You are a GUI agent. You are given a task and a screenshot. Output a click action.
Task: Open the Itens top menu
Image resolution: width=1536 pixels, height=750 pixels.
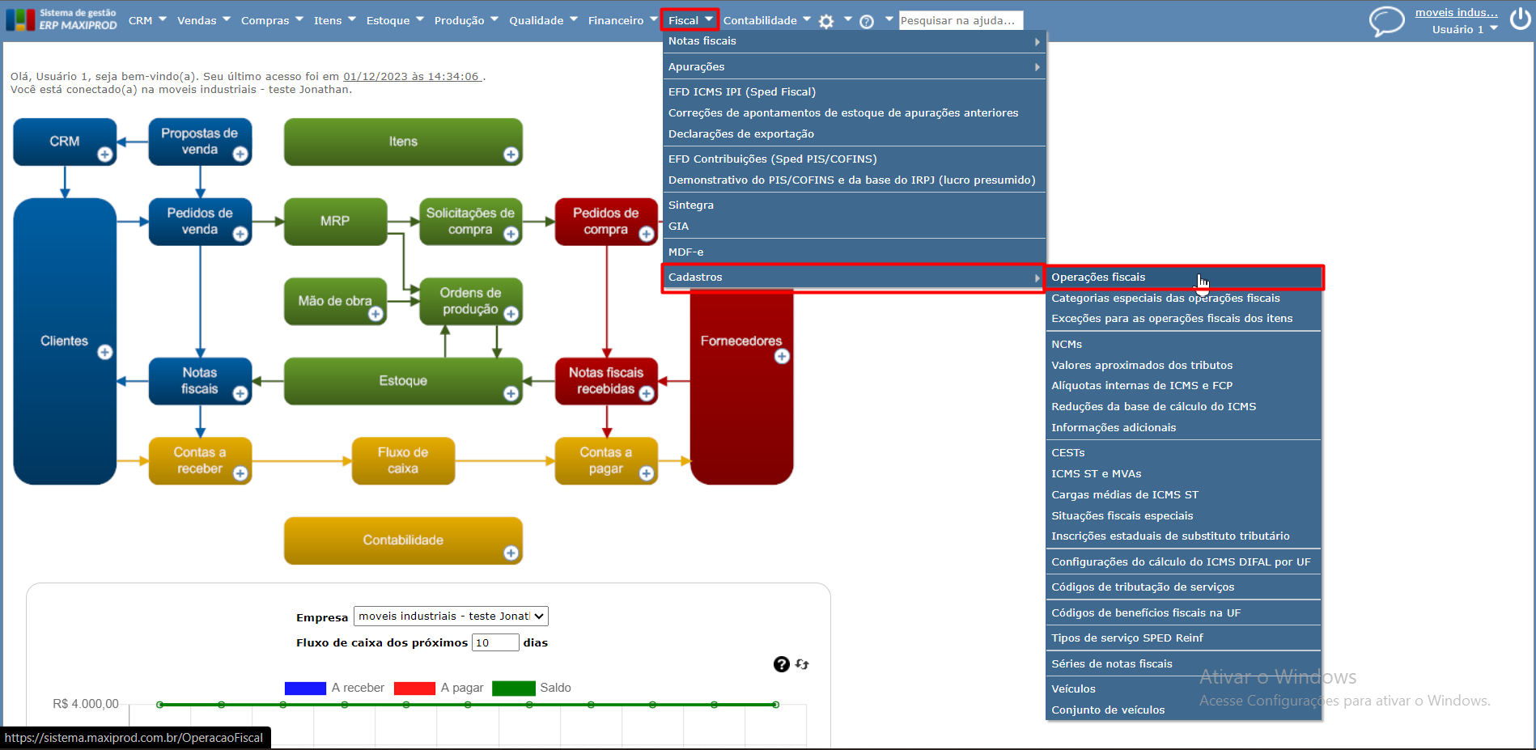tap(335, 20)
